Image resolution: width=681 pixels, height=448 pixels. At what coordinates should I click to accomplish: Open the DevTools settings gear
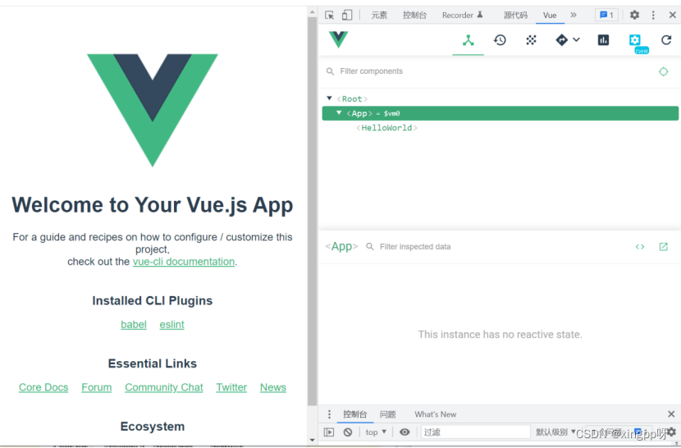[634, 16]
